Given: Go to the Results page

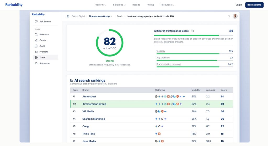Looking at the screenshot, I should 136,5.
